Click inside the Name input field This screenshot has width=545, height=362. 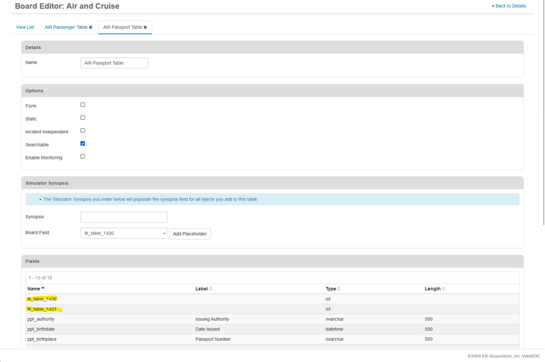click(114, 63)
